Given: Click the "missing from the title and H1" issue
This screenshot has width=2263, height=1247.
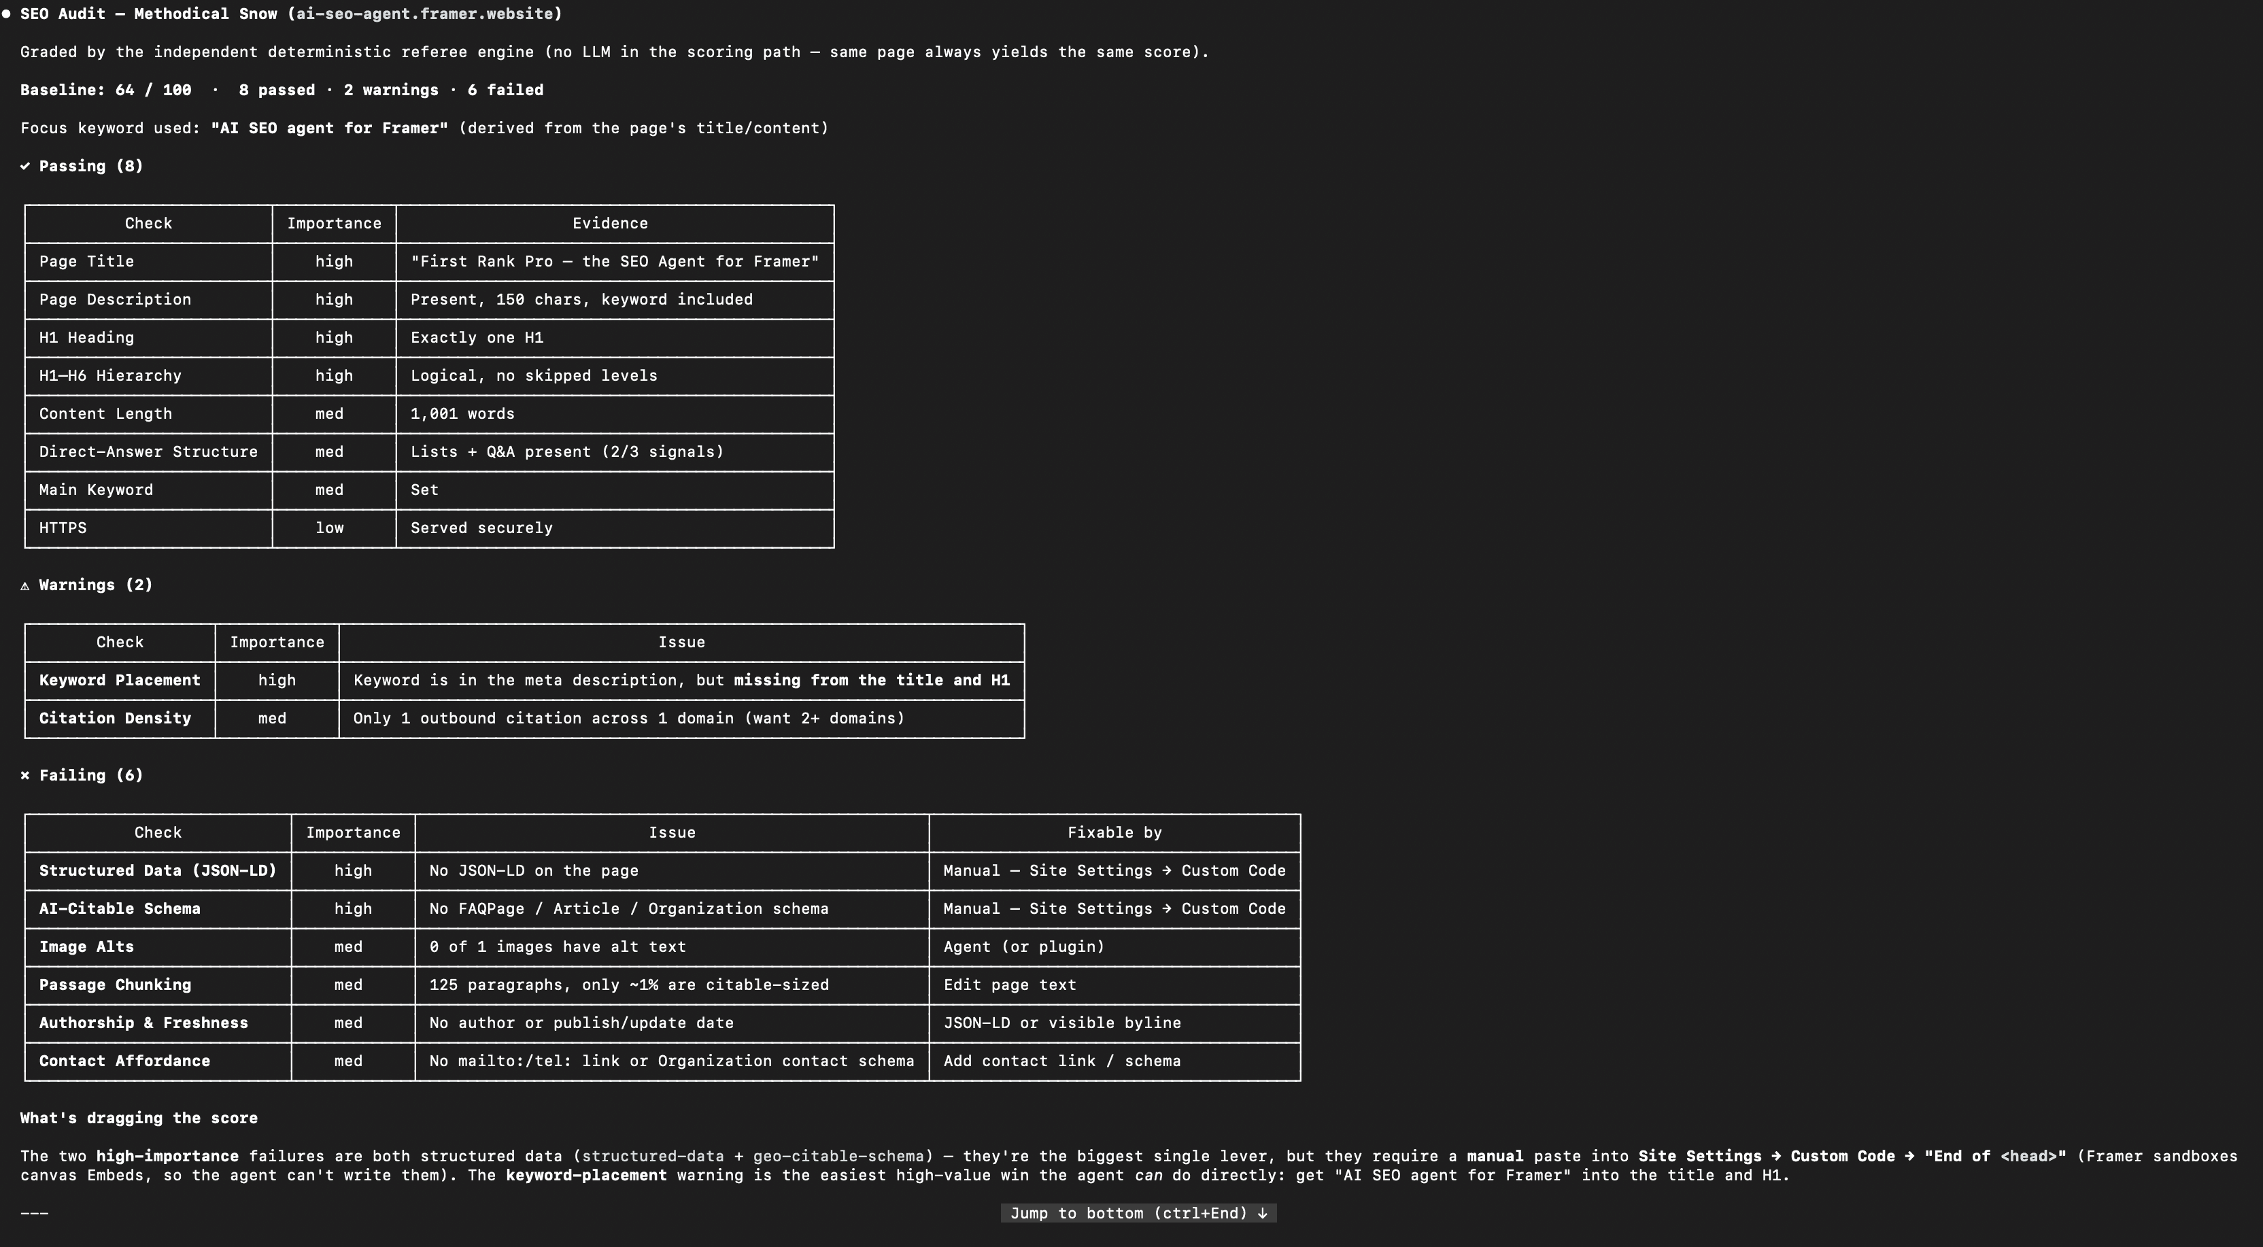Looking at the screenshot, I should pos(872,681).
